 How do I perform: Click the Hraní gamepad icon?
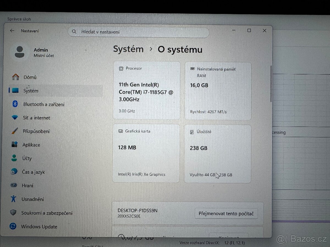[13, 185]
